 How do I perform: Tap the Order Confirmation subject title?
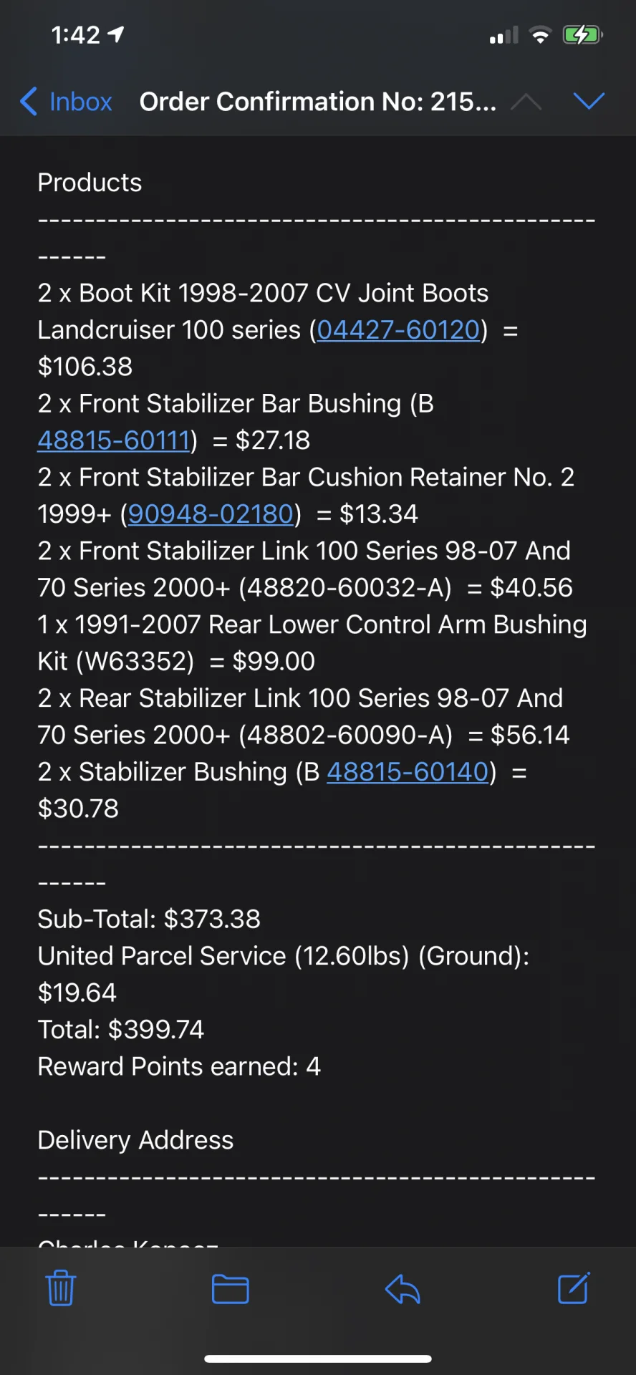click(318, 102)
